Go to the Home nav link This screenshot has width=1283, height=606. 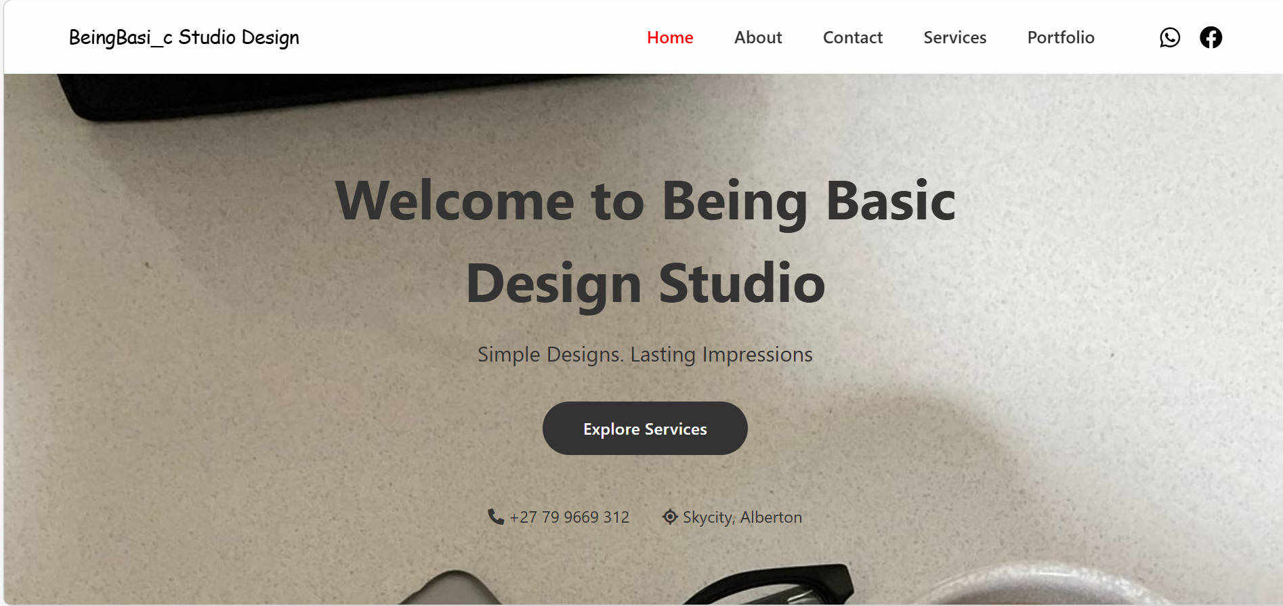point(670,37)
